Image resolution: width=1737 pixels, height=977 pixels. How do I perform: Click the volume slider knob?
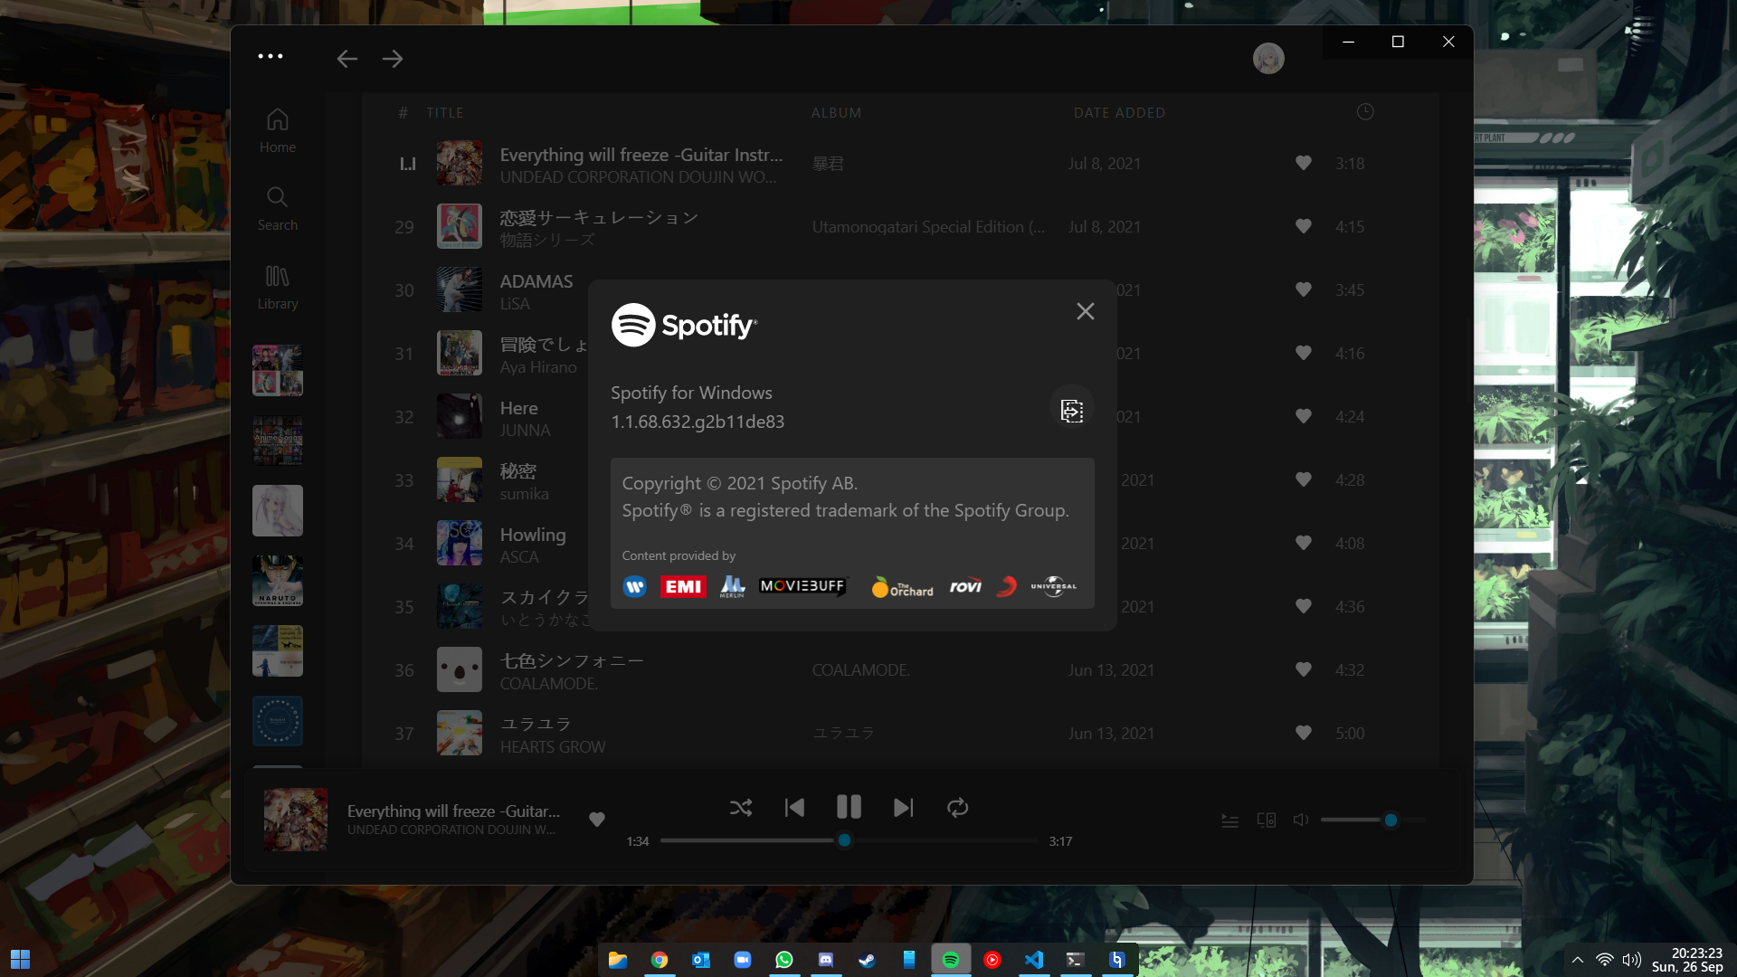click(1391, 820)
